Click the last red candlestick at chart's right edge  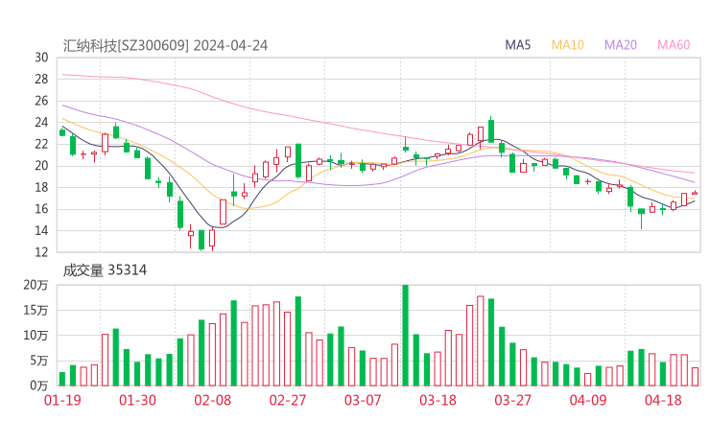point(695,193)
